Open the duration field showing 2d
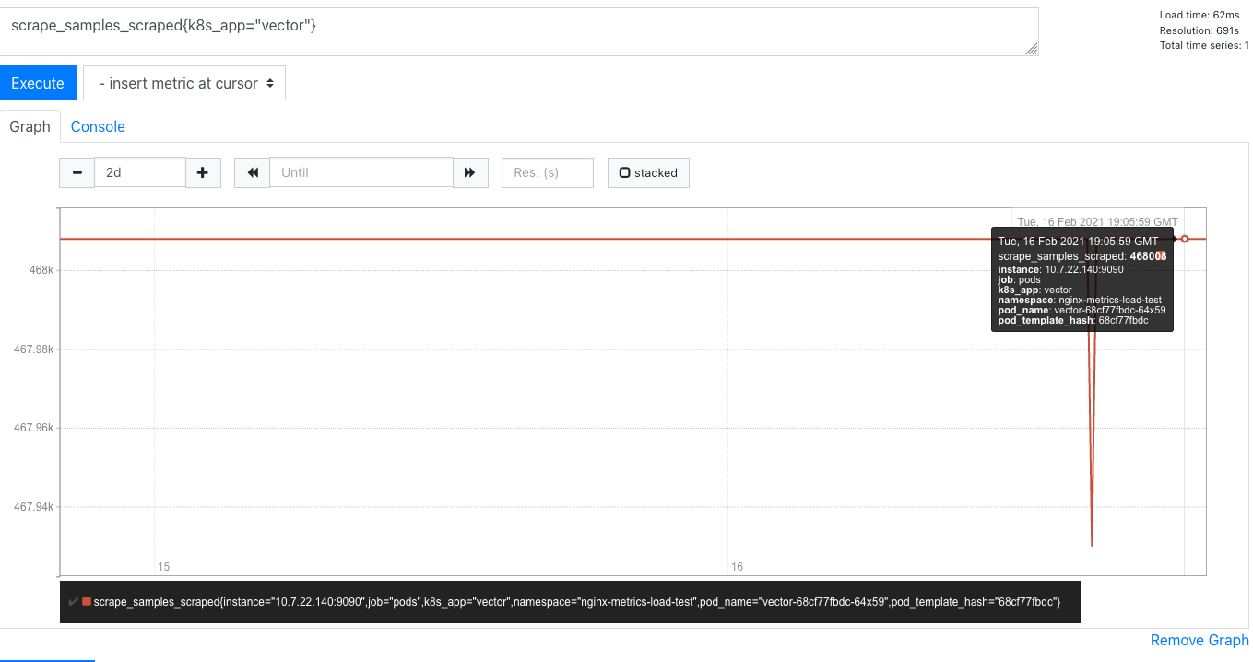Viewport: 1253px width, 662px height. coord(140,172)
